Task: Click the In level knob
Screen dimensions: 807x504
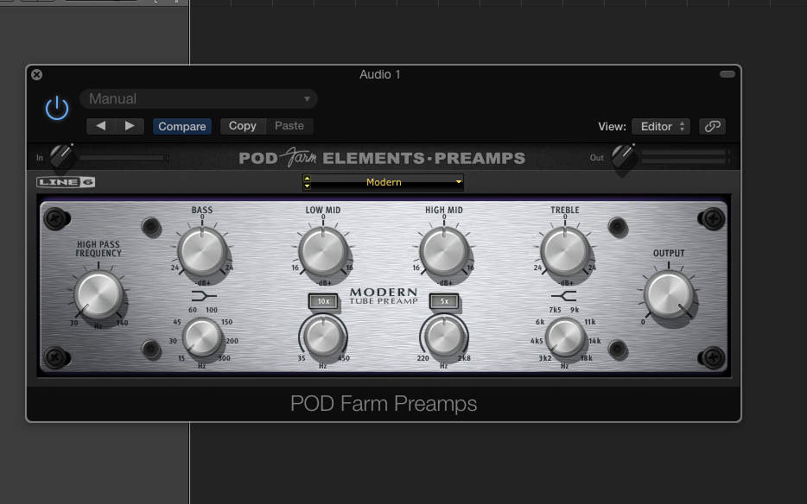Action: click(x=61, y=155)
